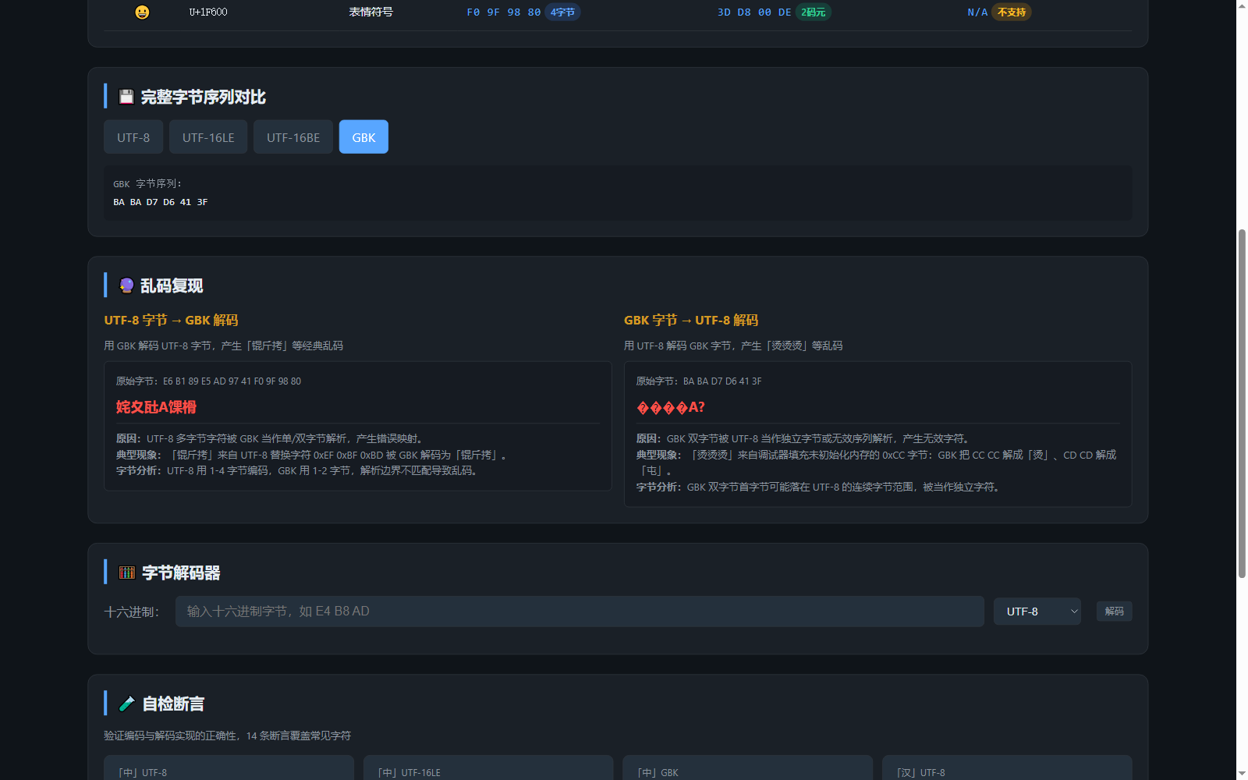Click the 4字节 badge

pyautogui.click(x=562, y=12)
